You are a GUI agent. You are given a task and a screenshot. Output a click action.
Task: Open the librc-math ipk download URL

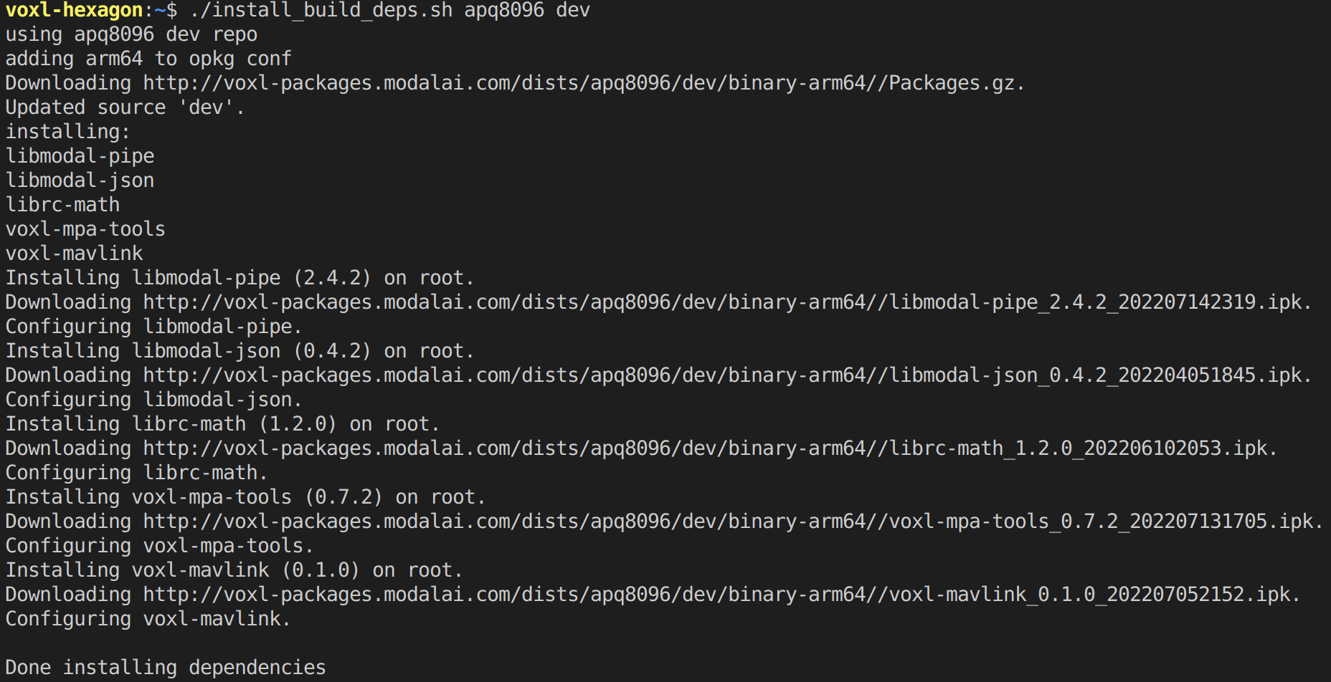[705, 448]
